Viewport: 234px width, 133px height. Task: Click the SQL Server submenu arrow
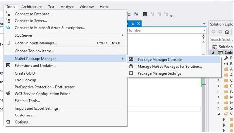tap(122, 35)
